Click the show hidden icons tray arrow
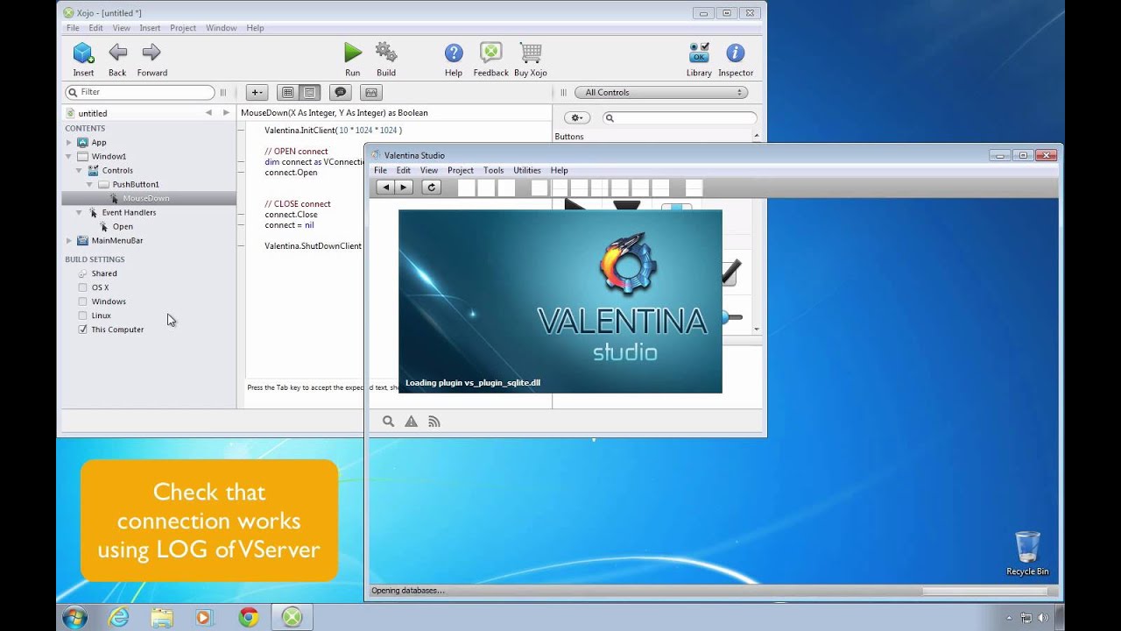This screenshot has width=1121, height=631. tap(1009, 618)
